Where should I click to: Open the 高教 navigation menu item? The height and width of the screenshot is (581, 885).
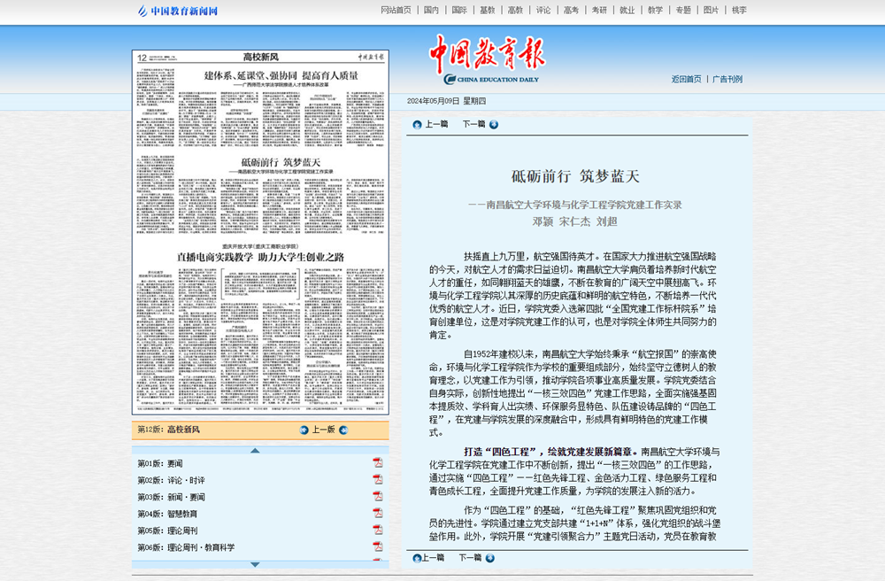pyautogui.click(x=515, y=11)
